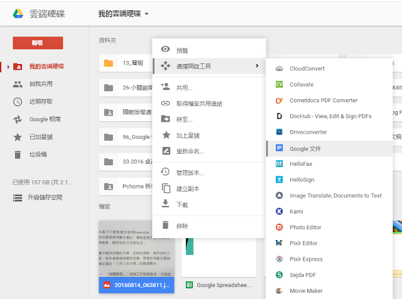402x299 pixels.
Task: Click 升級儲存空間 link
Action: point(45,197)
